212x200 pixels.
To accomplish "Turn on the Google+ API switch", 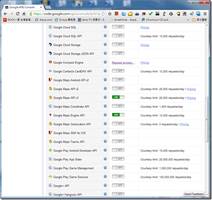I will 118,185.
